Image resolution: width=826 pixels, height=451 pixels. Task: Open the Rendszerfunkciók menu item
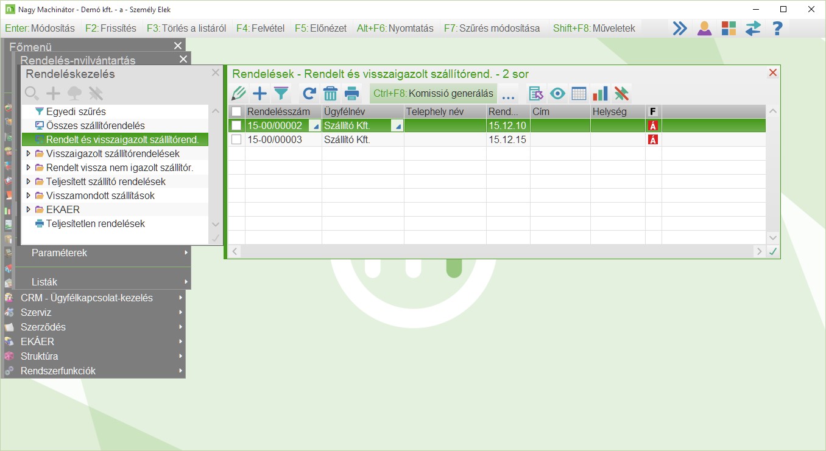(x=93, y=371)
